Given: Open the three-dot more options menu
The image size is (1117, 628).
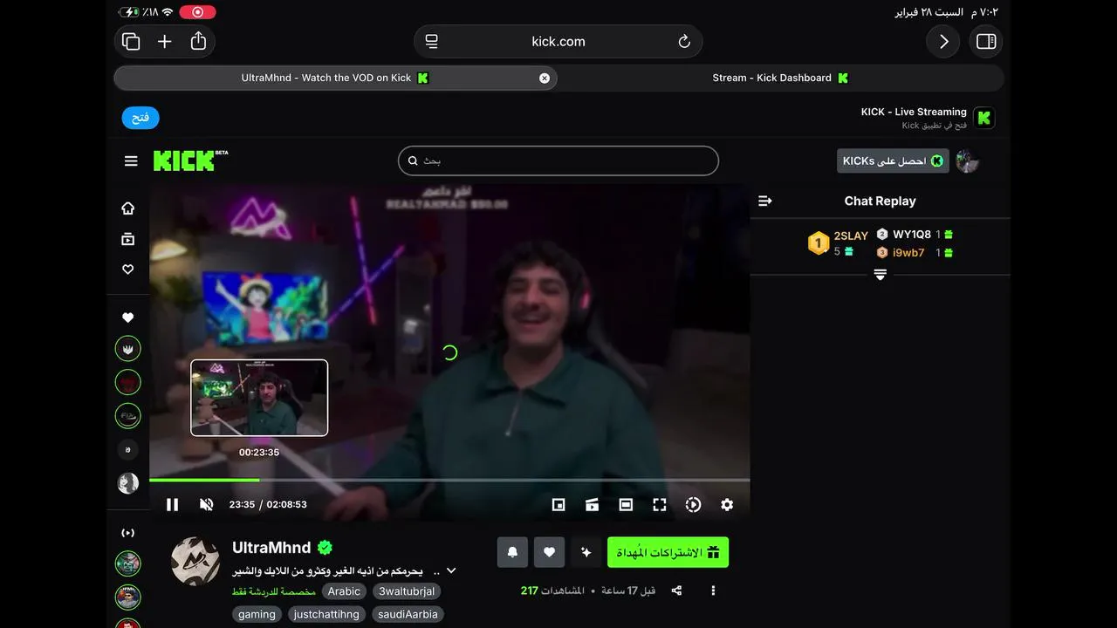Looking at the screenshot, I should coord(713,590).
